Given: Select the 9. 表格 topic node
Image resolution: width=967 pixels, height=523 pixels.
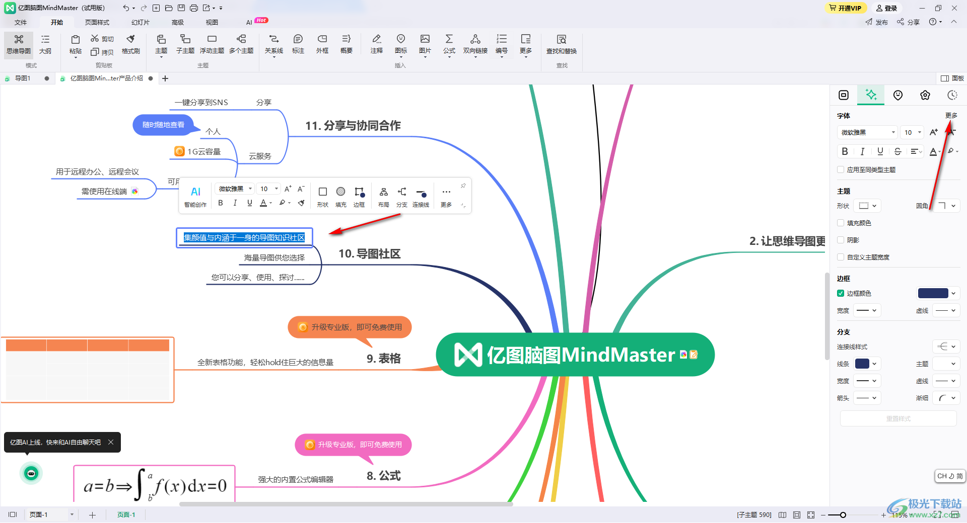Looking at the screenshot, I should click(x=383, y=359).
